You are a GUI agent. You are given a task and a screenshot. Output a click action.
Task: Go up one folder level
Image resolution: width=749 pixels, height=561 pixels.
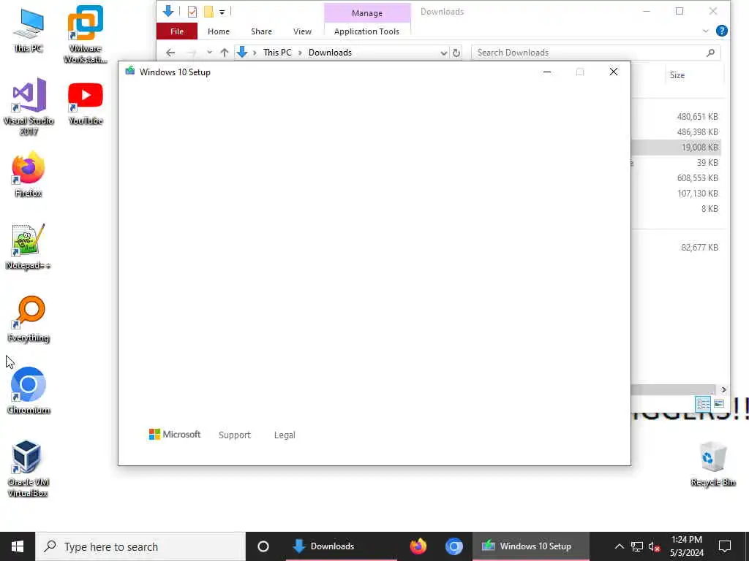225,53
